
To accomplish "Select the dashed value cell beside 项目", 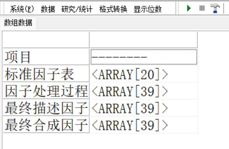I will point(144,57).
